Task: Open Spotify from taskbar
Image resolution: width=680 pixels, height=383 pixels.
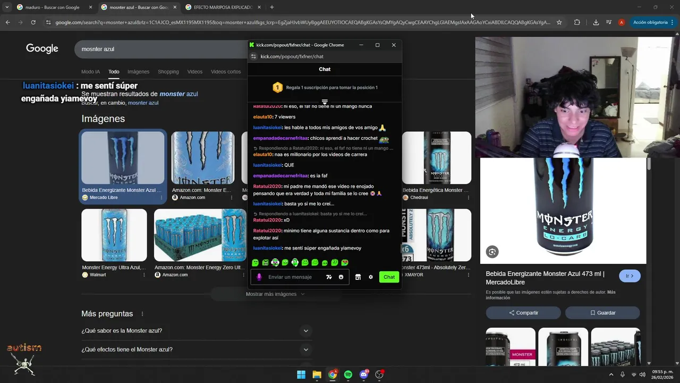Action: click(348, 374)
